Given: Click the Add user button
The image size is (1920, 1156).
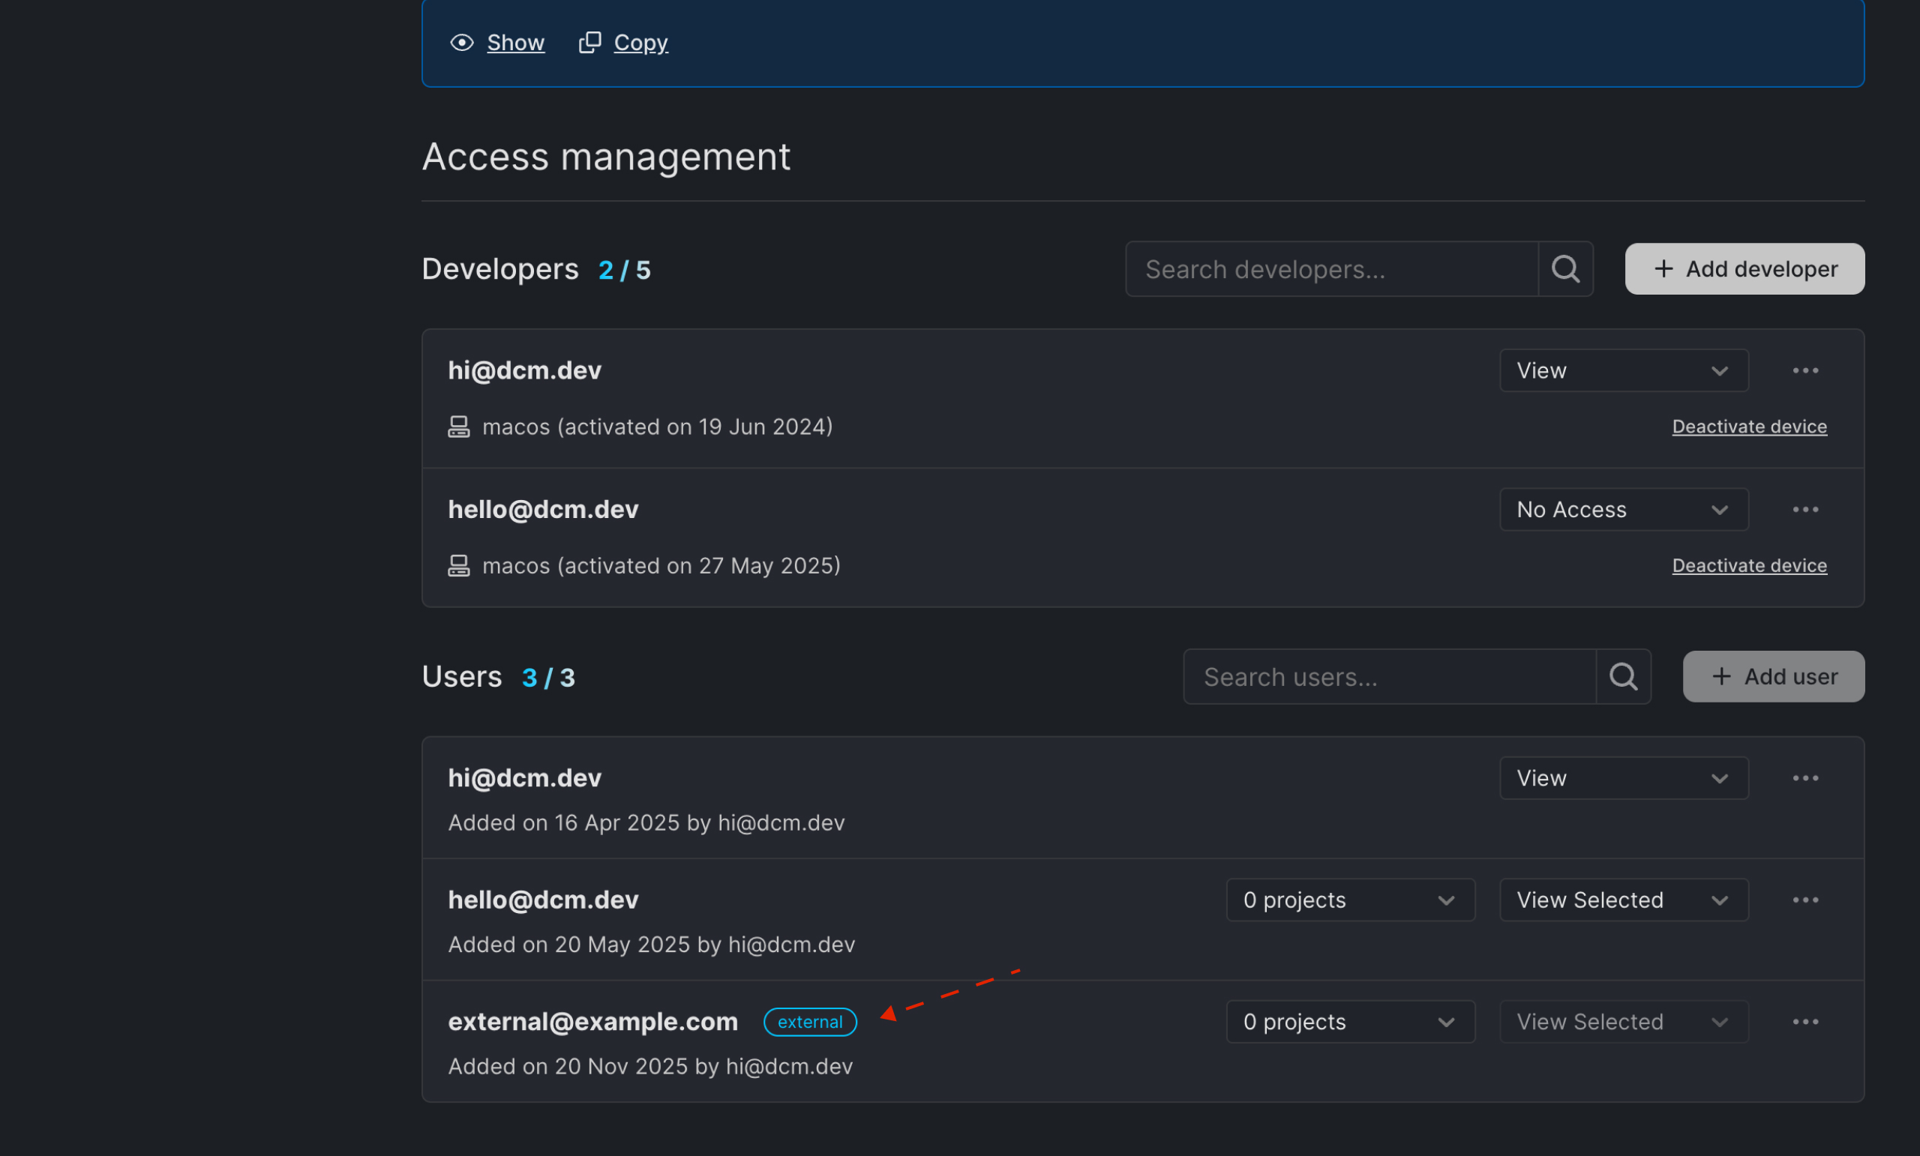Looking at the screenshot, I should (1774, 676).
